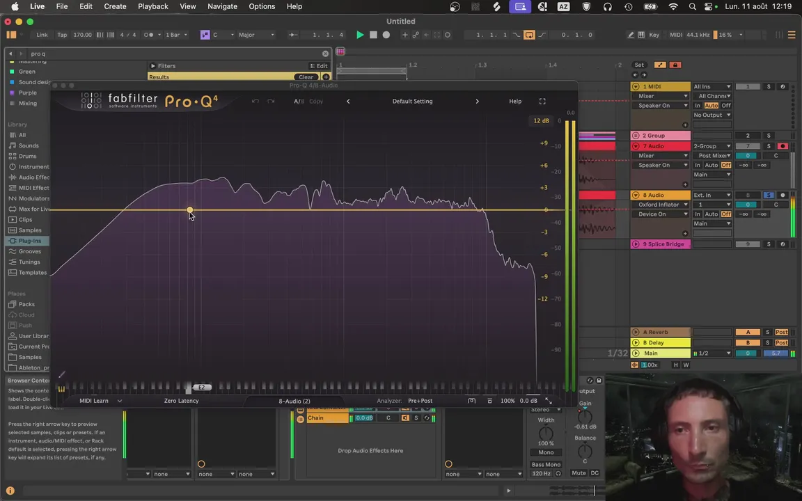Open the Playback menu

(x=153, y=6)
